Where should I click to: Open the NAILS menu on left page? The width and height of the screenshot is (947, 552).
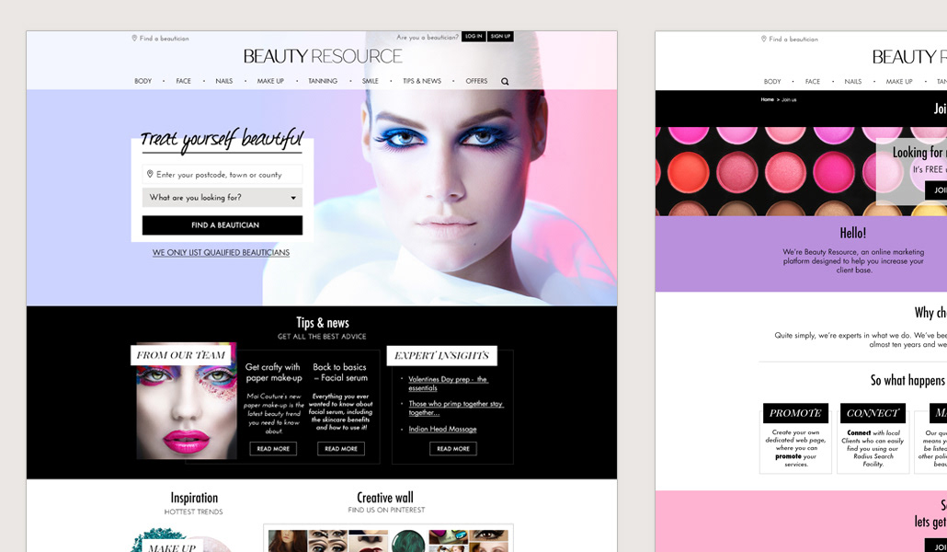coord(224,81)
